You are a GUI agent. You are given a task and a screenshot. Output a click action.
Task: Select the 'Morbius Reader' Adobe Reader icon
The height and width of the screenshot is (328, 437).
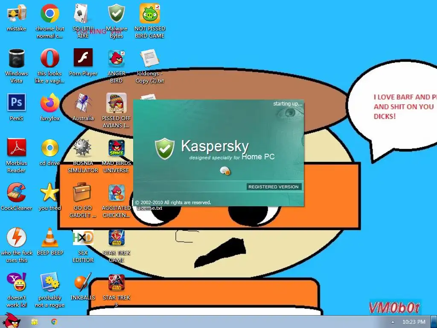click(17, 147)
